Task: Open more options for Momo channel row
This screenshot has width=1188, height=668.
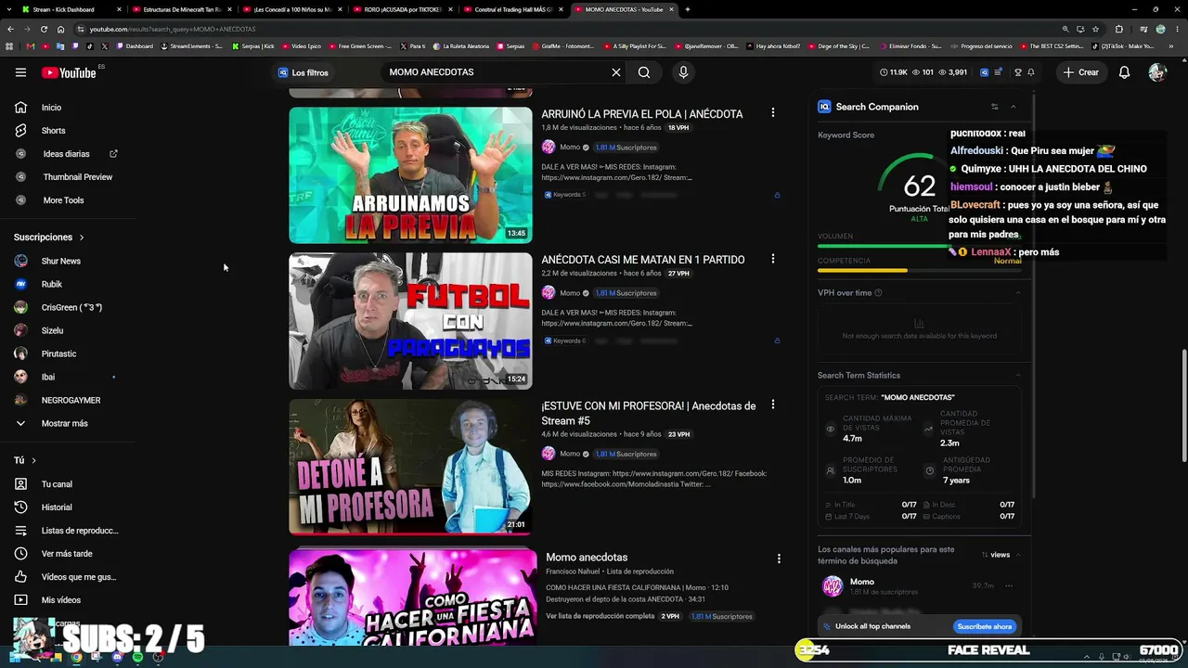Action: [x=1009, y=586]
